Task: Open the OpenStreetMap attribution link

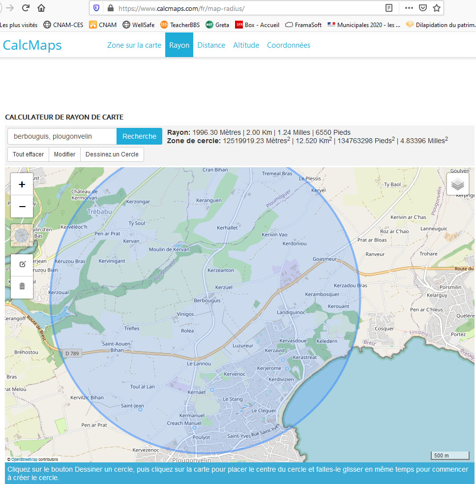Action: click(x=24, y=459)
